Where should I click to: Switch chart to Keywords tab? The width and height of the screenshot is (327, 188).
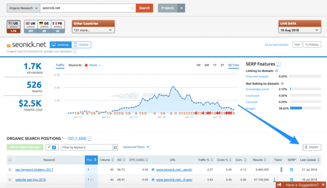[75, 65]
